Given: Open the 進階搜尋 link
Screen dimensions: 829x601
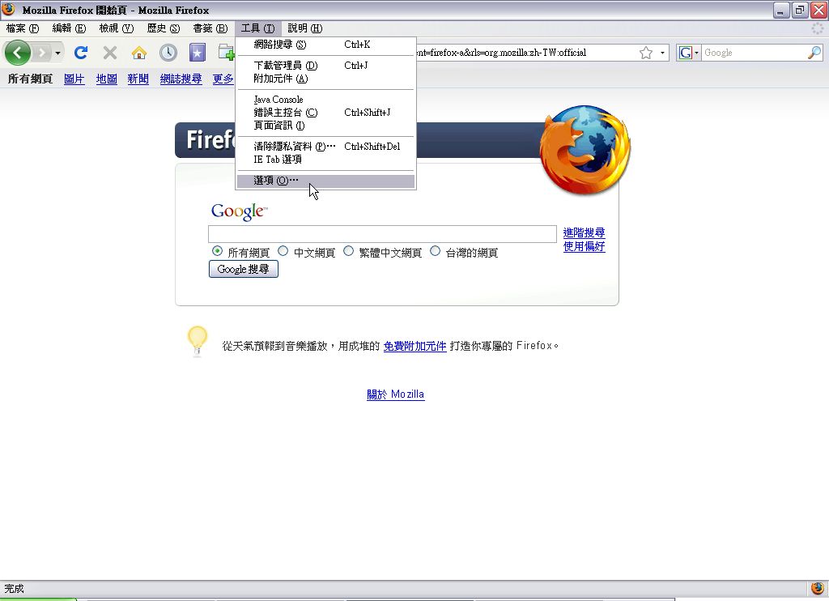Looking at the screenshot, I should point(584,232).
